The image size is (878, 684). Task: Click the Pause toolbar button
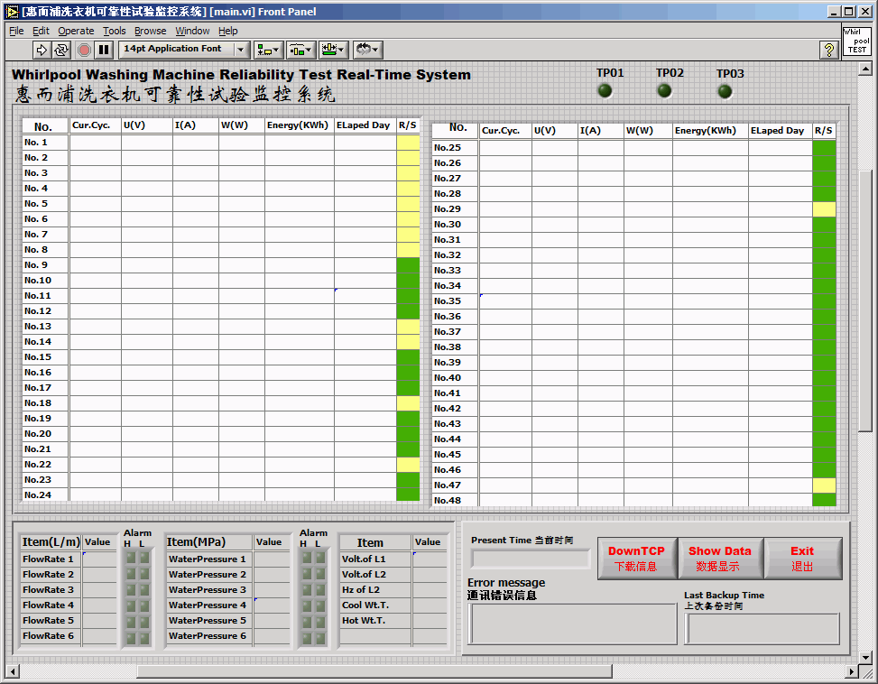[x=104, y=50]
